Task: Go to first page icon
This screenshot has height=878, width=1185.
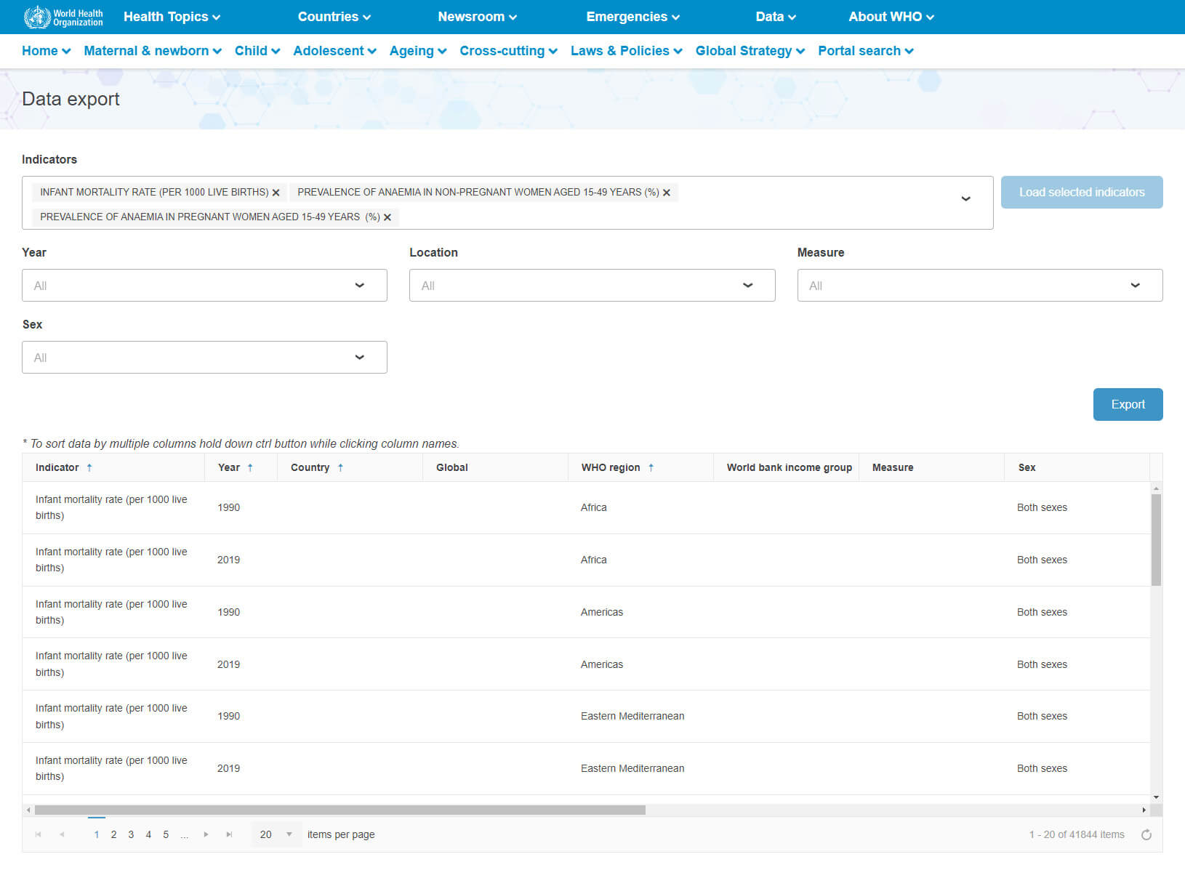Action: pyautogui.click(x=39, y=834)
